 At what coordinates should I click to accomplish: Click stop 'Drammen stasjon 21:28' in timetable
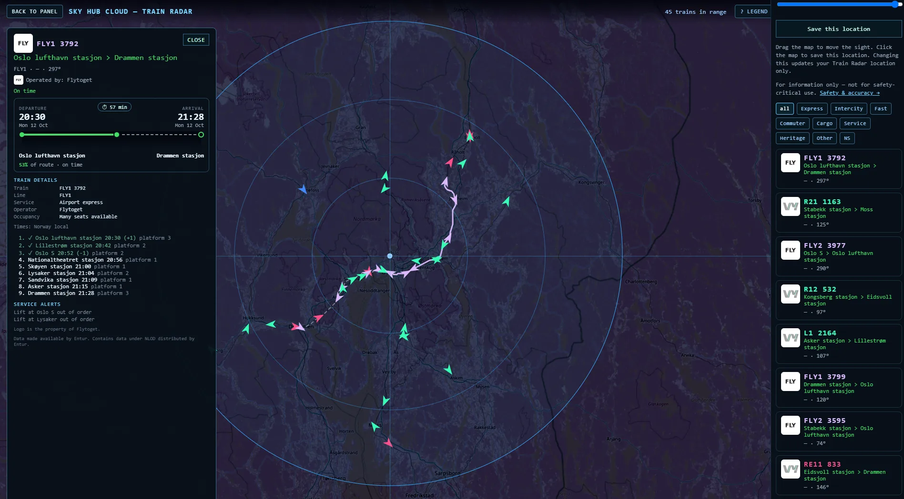61,293
